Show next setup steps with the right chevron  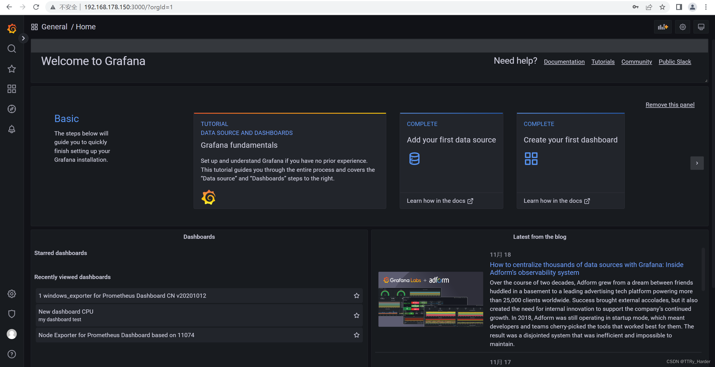697,163
